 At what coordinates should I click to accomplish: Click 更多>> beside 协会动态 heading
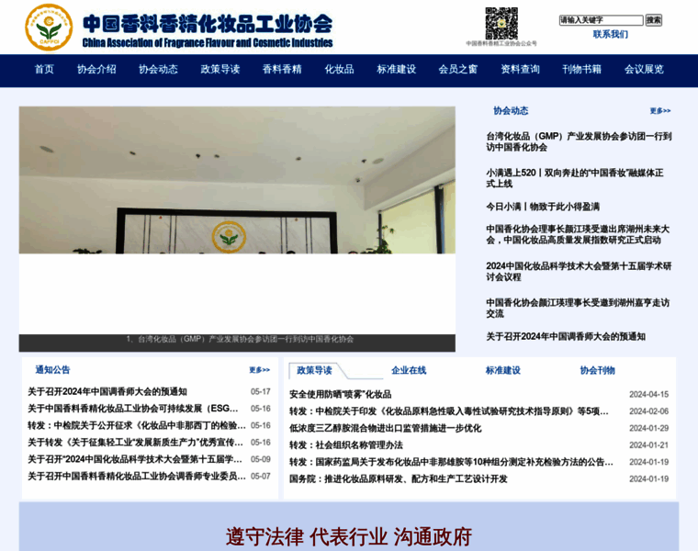pos(660,111)
